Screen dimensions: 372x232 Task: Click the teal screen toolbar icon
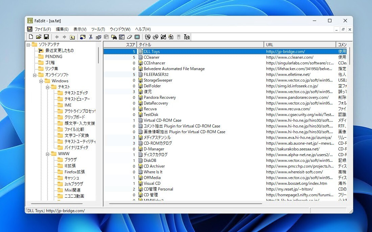137,37
